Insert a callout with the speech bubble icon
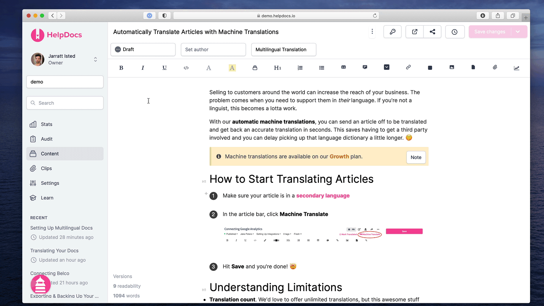The width and height of the screenshot is (544, 306). pos(365,67)
